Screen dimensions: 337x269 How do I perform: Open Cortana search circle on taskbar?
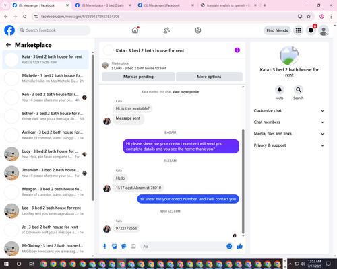tap(19, 264)
